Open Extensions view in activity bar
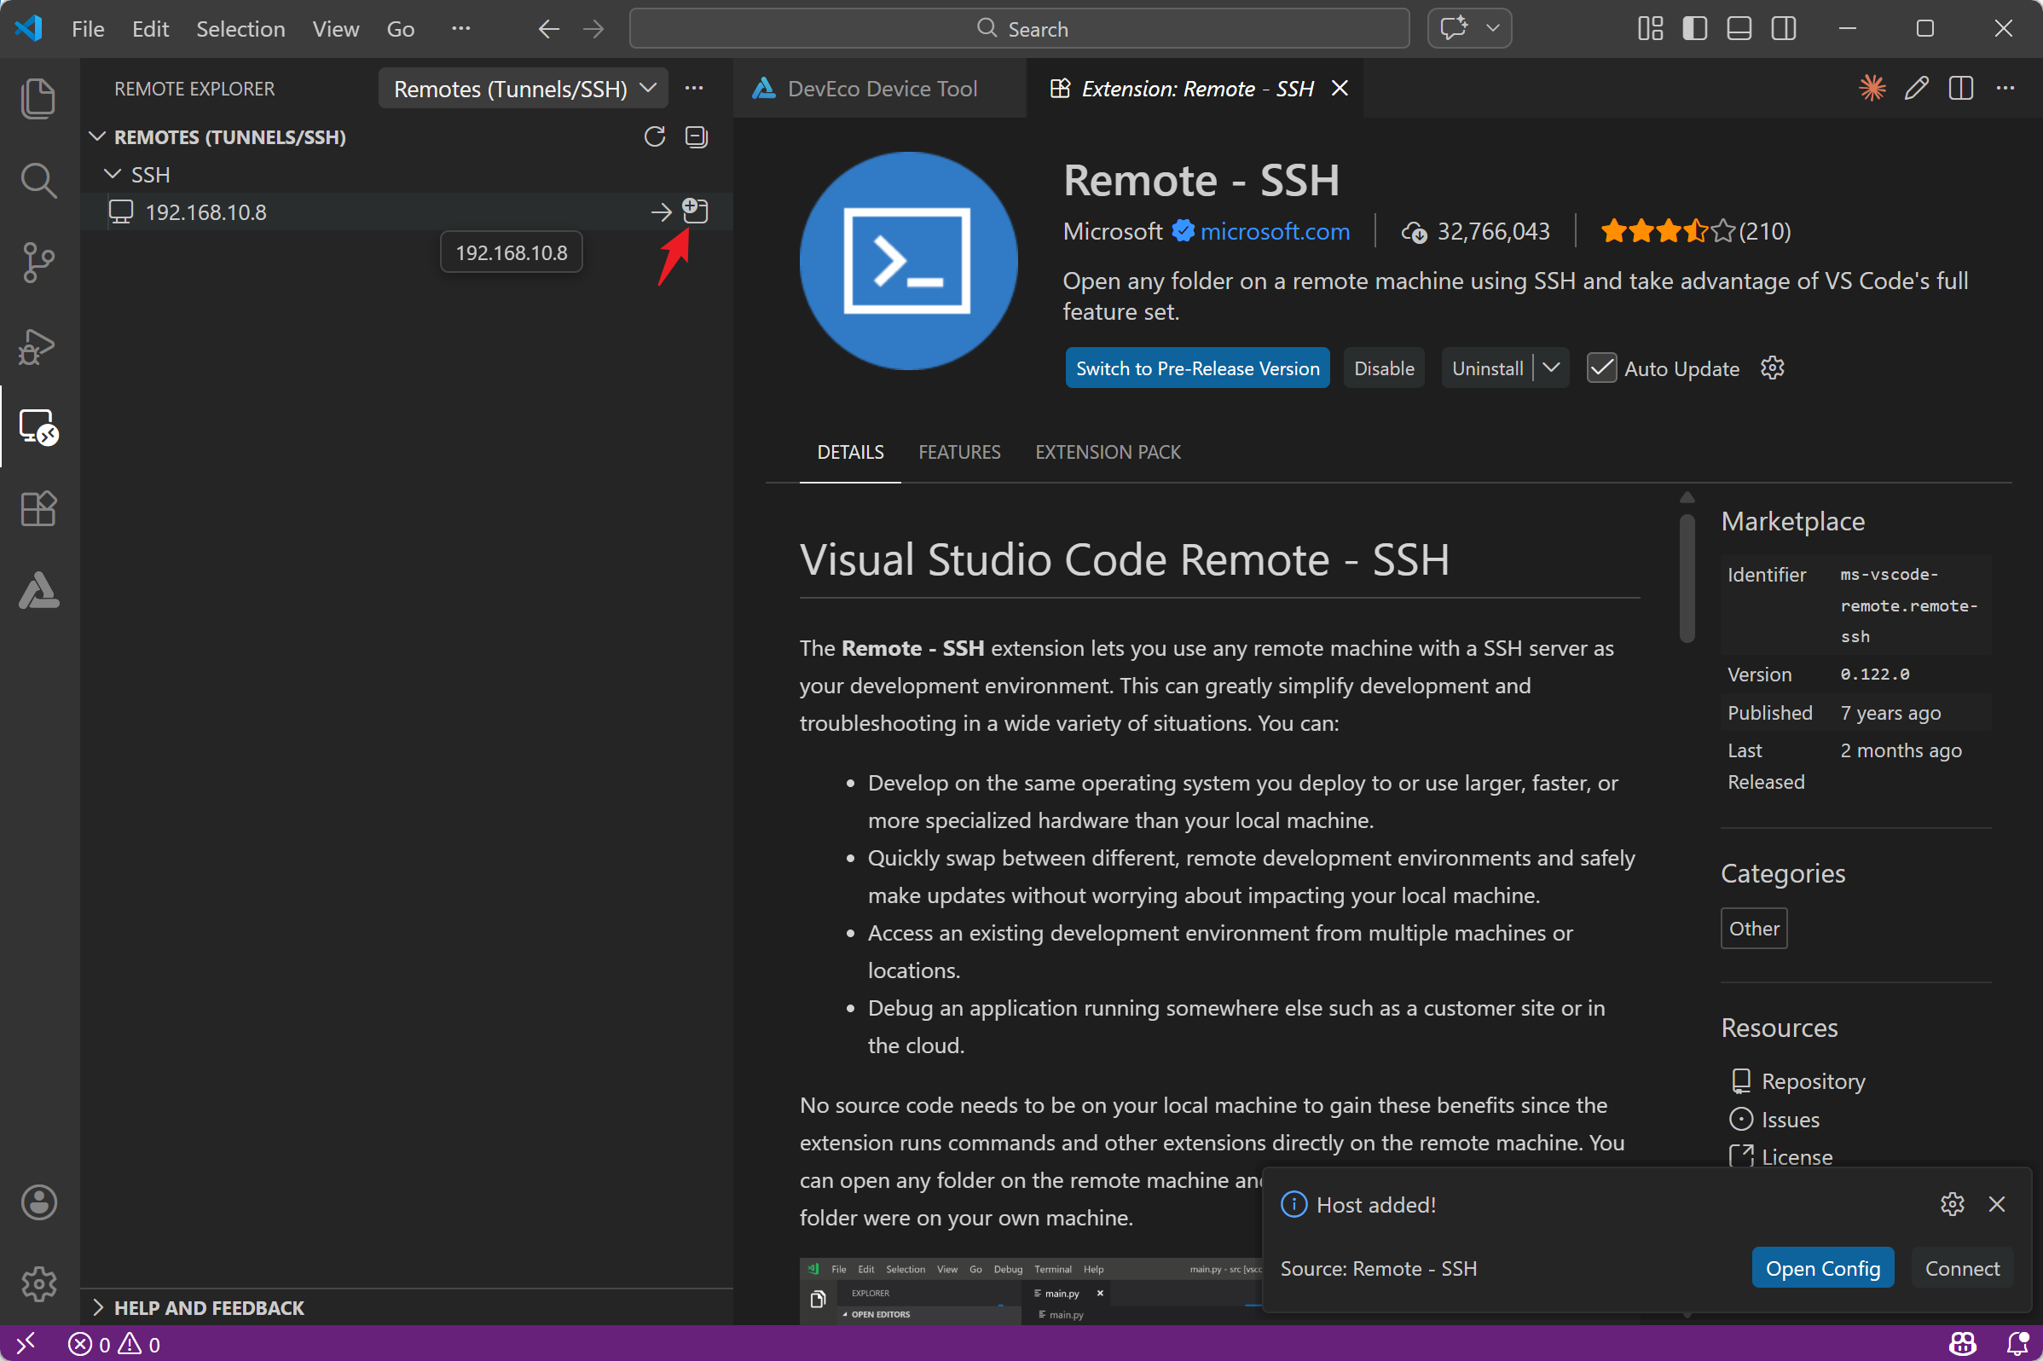The height and width of the screenshot is (1361, 2043). click(38, 508)
